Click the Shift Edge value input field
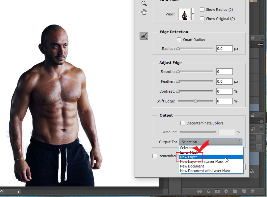The image size is (267, 197). pyautogui.click(x=225, y=101)
